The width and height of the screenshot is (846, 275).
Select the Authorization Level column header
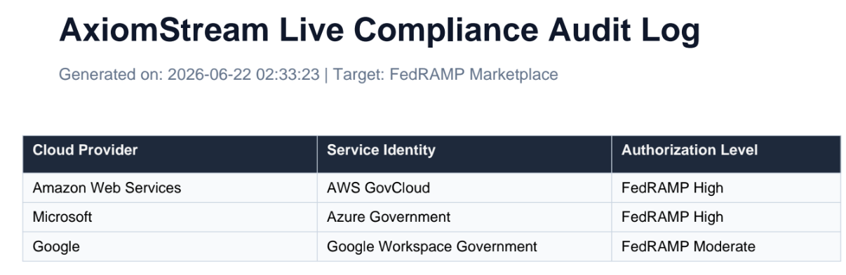tap(726, 154)
